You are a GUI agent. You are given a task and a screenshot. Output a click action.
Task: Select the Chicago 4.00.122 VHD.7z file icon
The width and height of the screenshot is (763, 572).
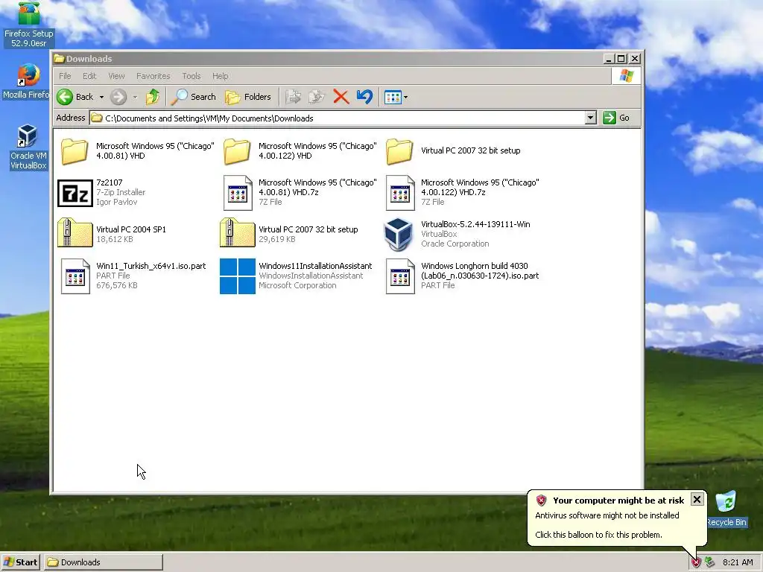coord(400,193)
